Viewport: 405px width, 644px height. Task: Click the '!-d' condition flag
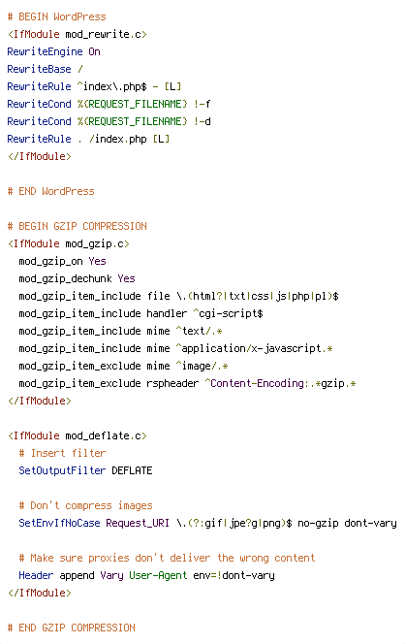pos(202,121)
